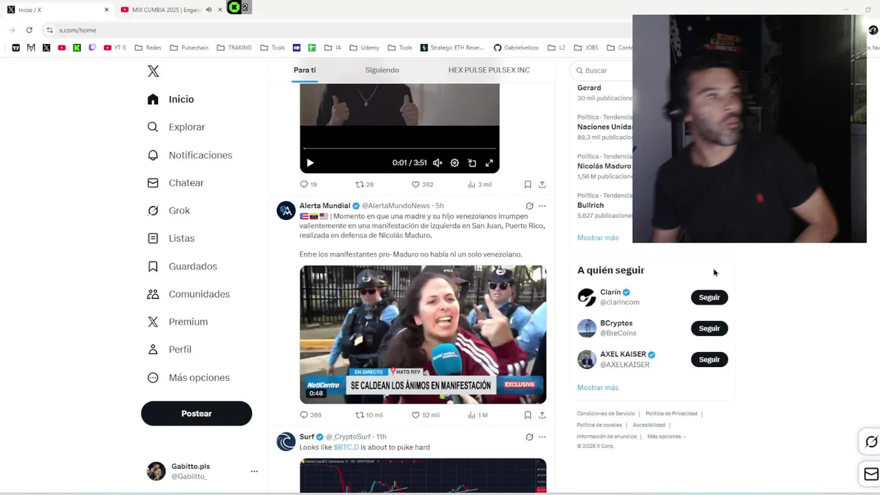Repost the post with 28 reposts
This screenshot has width=880, height=495.
pos(364,184)
